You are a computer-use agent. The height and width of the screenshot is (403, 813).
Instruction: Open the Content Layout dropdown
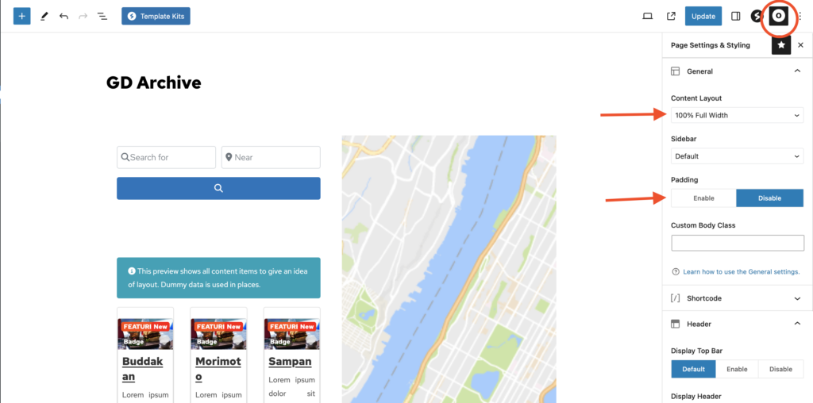[737, 116]
